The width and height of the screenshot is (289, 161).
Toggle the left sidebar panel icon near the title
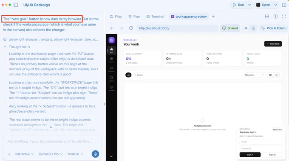point(16,5)
